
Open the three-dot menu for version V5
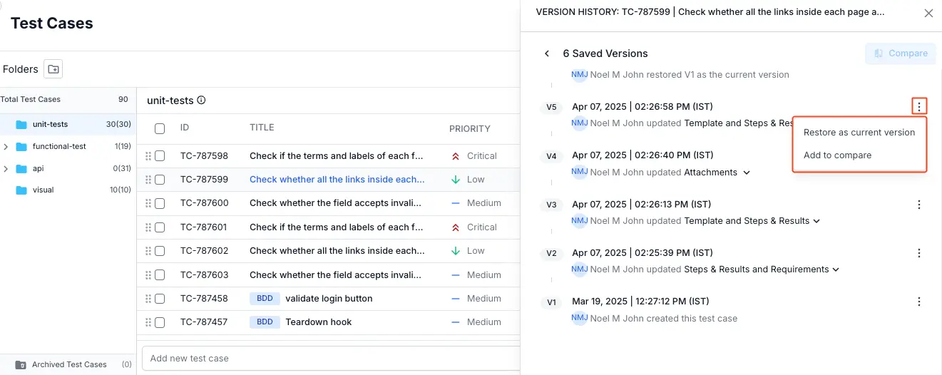pos(919,107)
